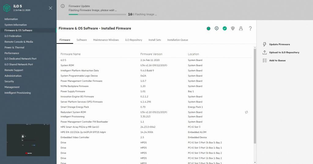Image resolution: width=313 pixels, height=164 pixels.
Task: Click the green power status icon
Action: pos(208,28)
